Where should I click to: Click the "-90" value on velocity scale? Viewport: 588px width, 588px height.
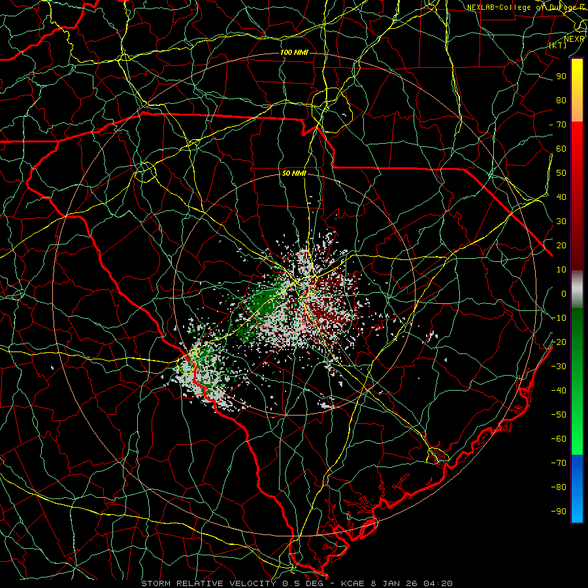559,512
